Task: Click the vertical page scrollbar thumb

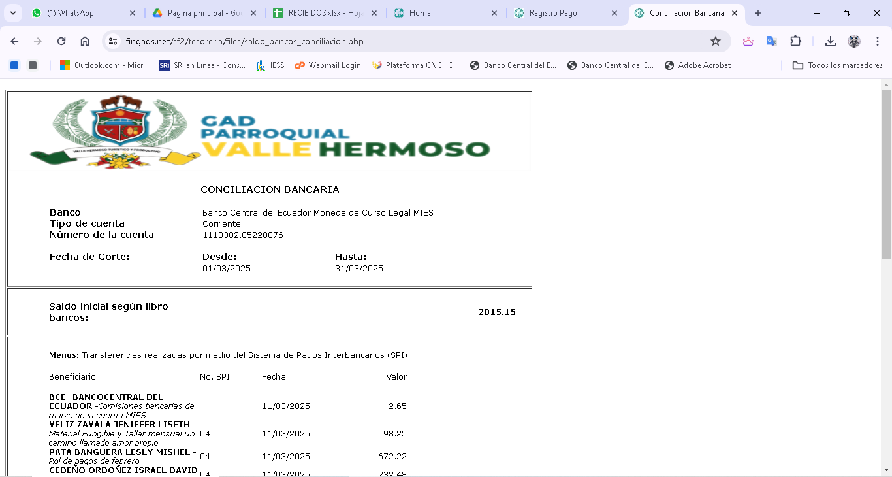Action: click(886, 174)
